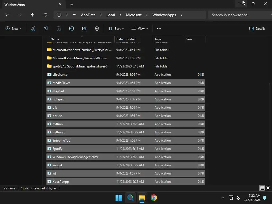Share the selected files
The width and height of the screenshot is (272, 204).
tap(84, 29)
